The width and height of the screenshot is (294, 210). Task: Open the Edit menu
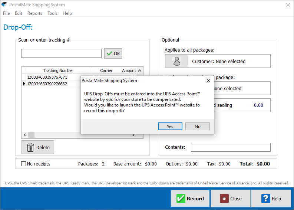pyautogui.click(x=19, y=13)
